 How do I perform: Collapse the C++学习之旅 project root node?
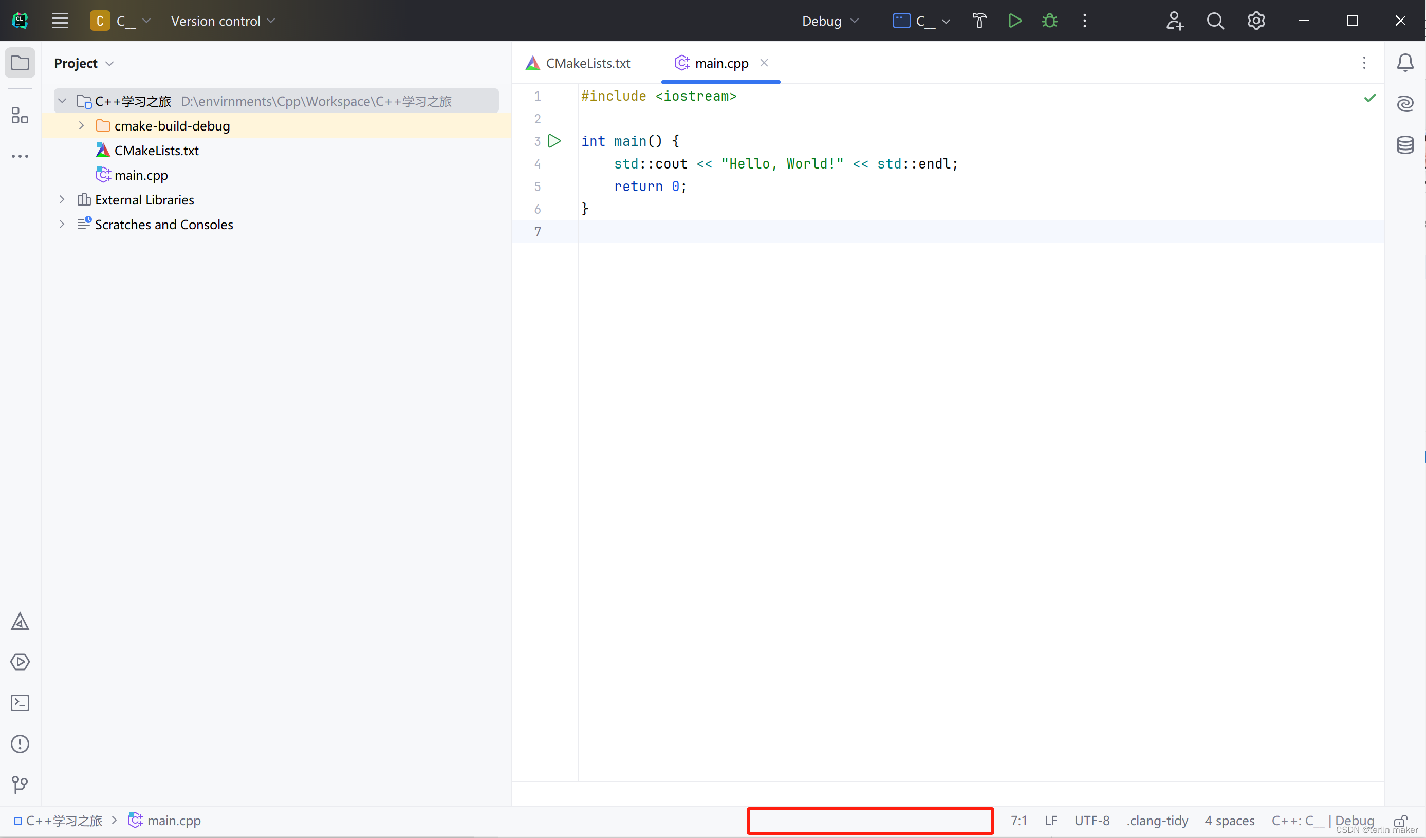click(62, 101)
